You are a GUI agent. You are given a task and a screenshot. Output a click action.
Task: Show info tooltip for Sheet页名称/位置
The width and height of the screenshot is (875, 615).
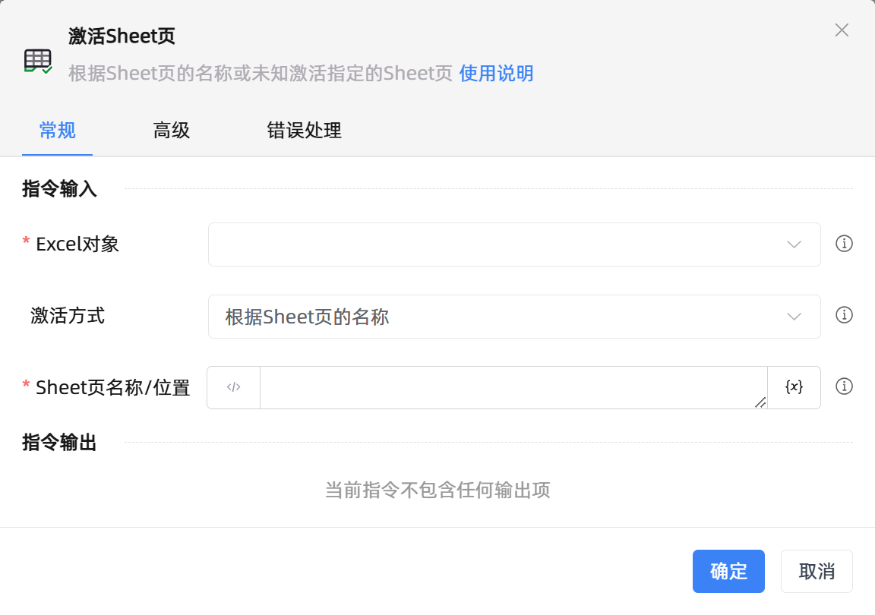coord(844,386)
